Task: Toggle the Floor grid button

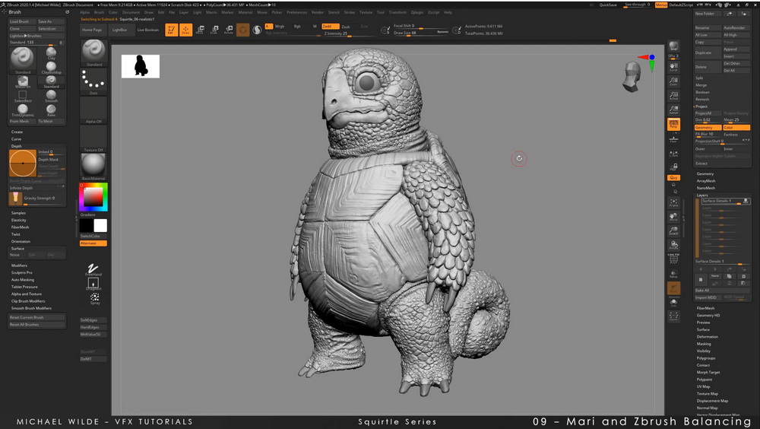Action: click(673, 138)
